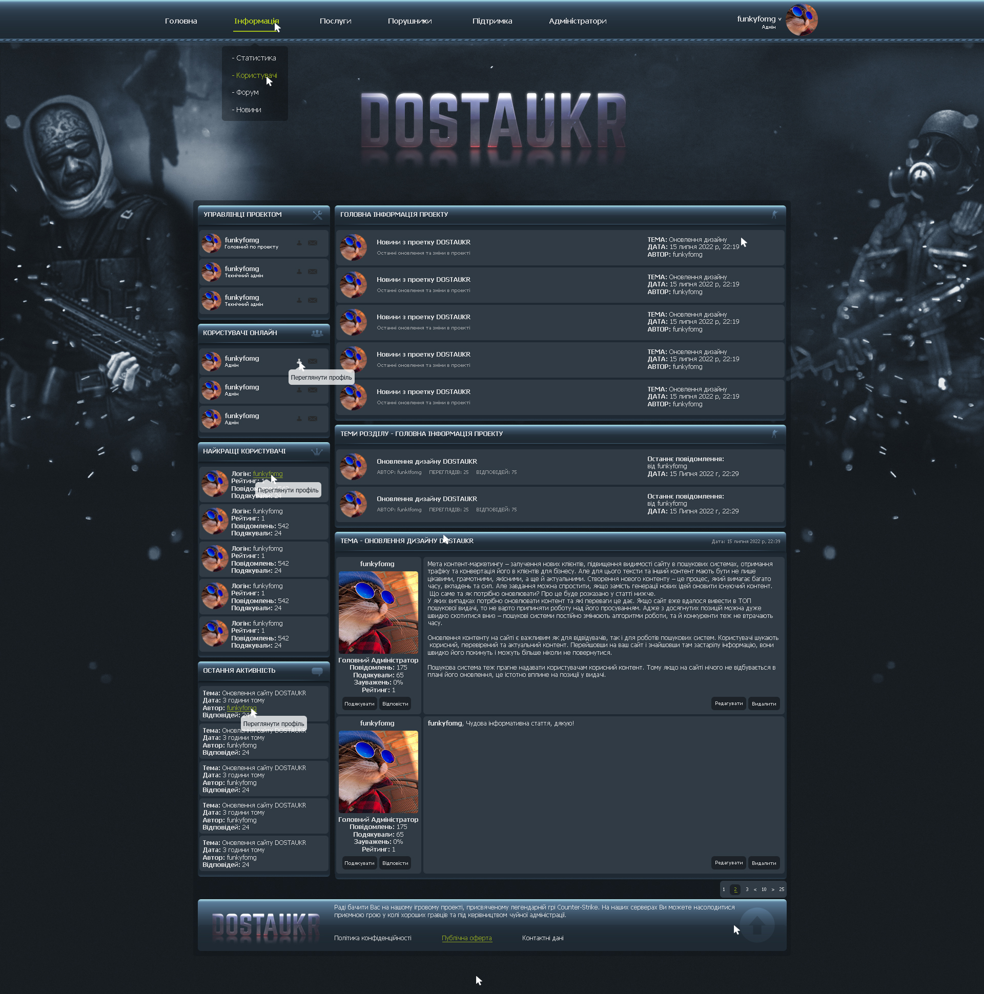984x994 pixels.
Task: Click the crown icon in Найкращі користувачі header
Action: point(317,452)
